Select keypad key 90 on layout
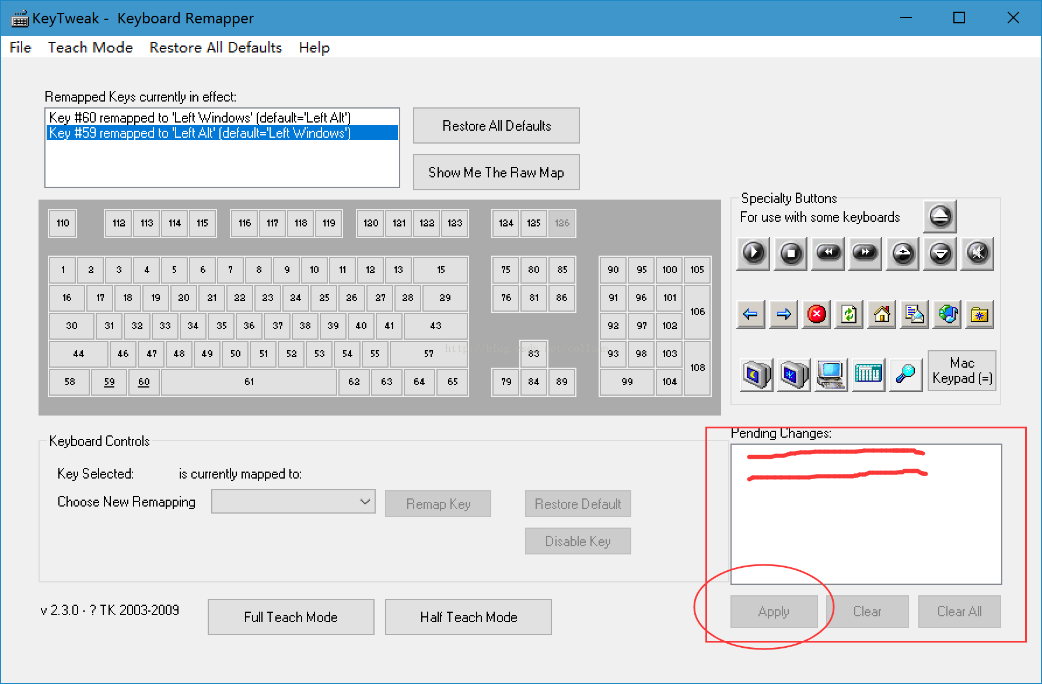This screenshot has width=1042, height=684. click(x=613, y=270)
